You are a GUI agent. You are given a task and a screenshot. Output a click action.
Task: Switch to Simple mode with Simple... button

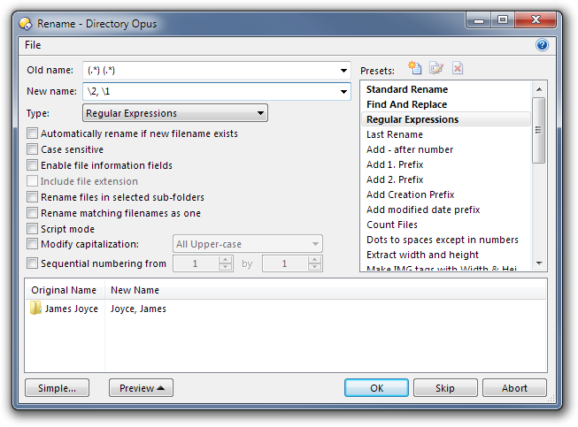(58, 388)
